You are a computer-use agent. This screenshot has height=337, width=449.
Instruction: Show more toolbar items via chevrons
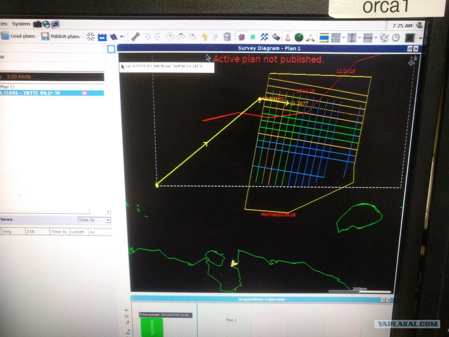click(x=420, y=38)
